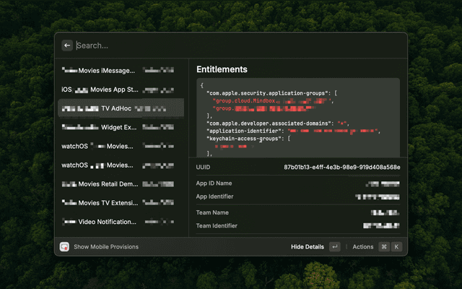Click the back arrow button
462x289 pixels.
pos(67,45)
